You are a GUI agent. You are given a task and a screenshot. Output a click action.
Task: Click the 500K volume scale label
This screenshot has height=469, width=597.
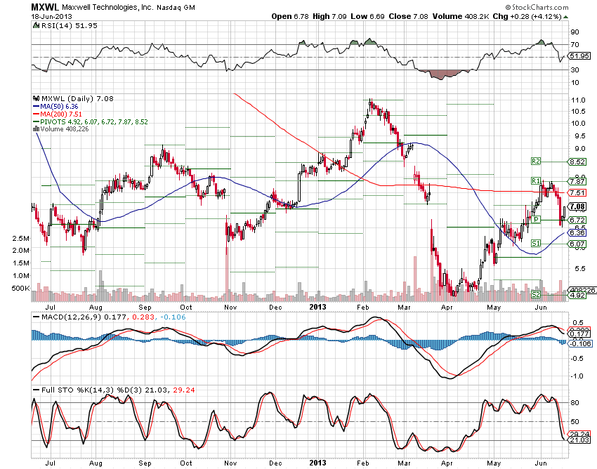(20, 288)
